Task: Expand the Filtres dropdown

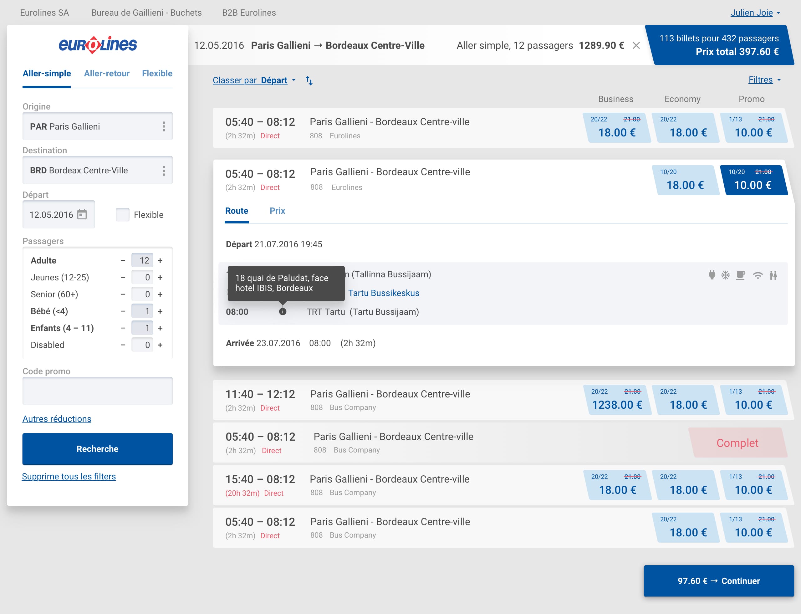Action: coord(764,80)
